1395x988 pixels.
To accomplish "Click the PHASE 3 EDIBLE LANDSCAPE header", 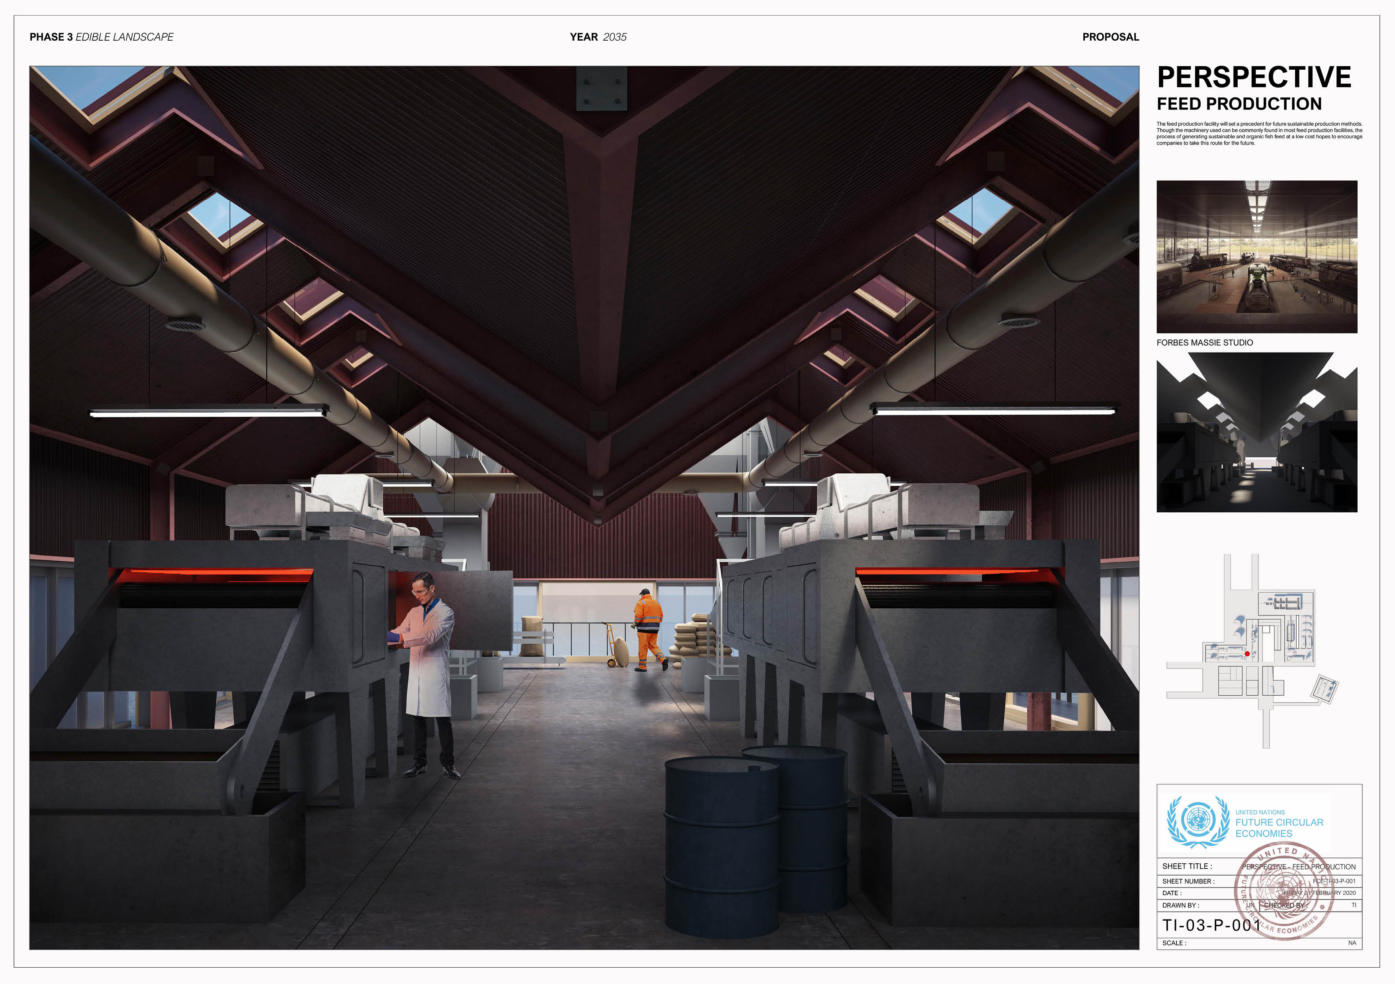I will tap(102, 37).
